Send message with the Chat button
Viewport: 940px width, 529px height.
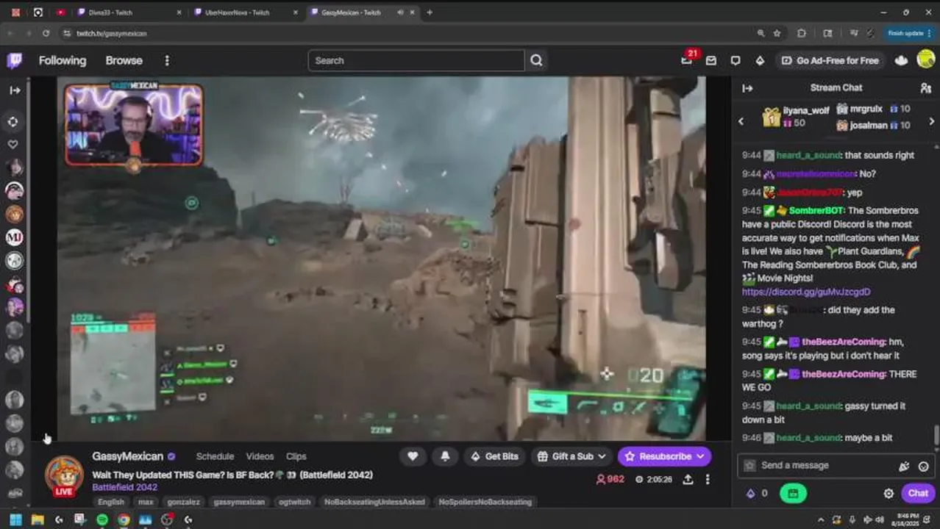[918, 494]
